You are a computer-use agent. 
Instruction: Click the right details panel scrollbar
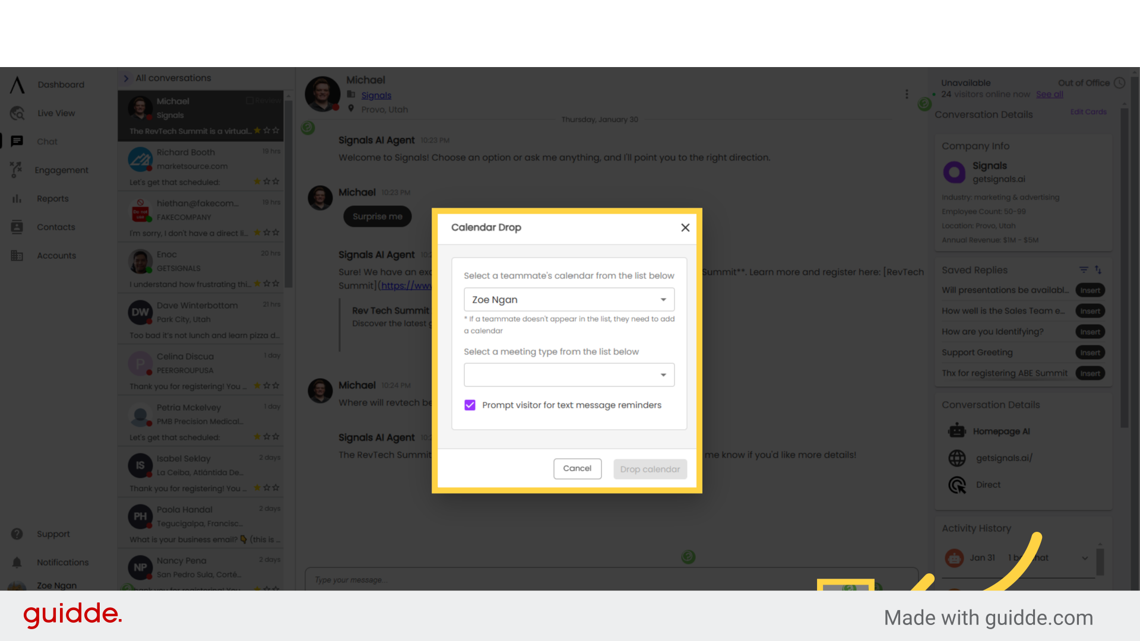pyautogui.click(x=1124, y=267)
